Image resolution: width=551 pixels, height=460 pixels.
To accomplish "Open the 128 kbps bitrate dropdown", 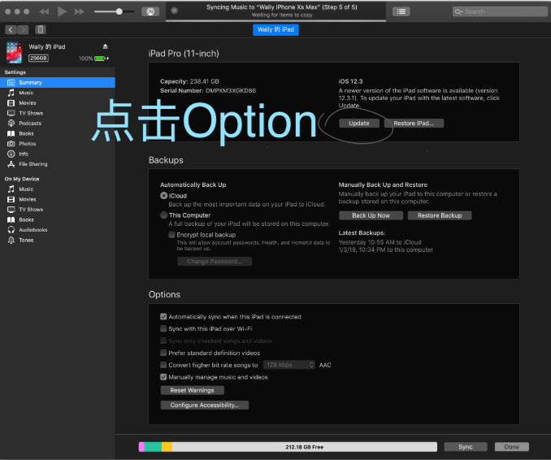I will pos(289,365).
